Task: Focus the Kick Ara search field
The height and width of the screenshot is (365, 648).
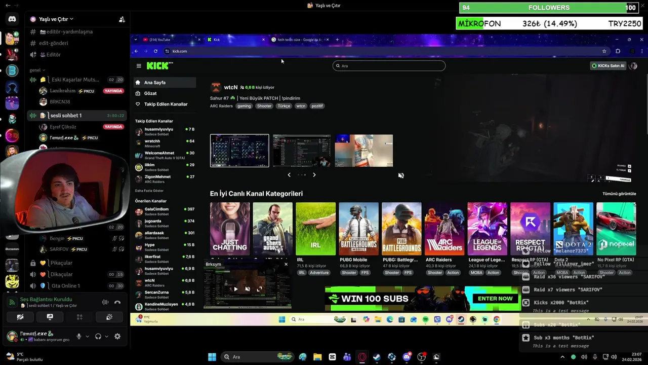Action: point(389,66)
